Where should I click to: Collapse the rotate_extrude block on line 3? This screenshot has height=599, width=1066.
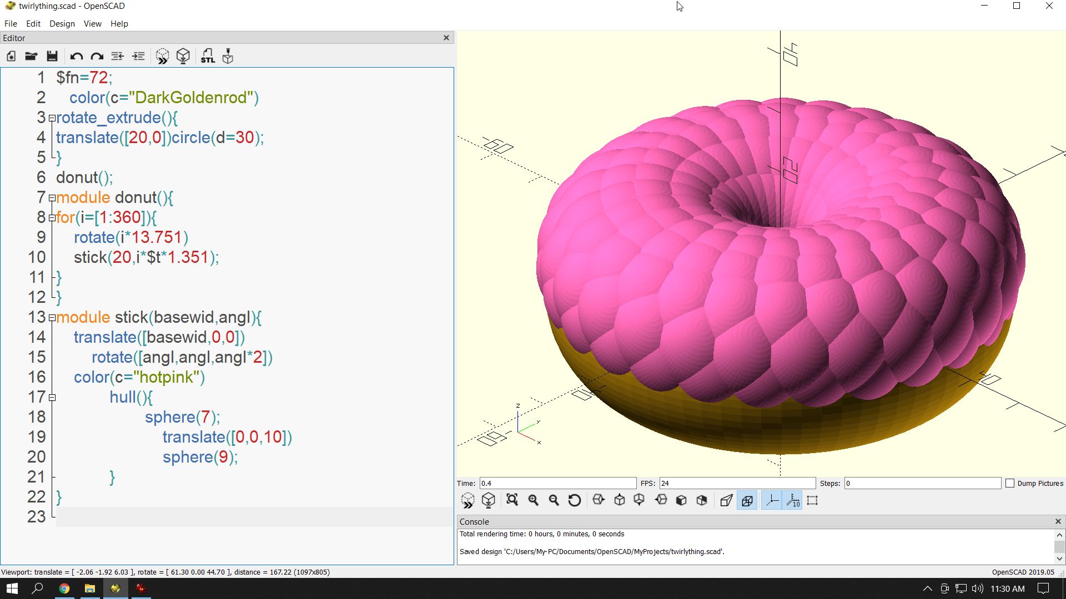coord(52,118)
